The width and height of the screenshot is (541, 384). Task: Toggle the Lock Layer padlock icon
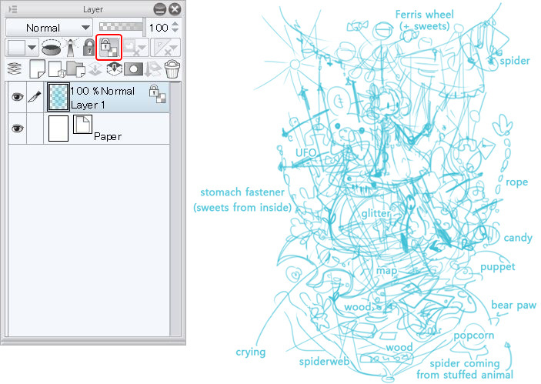89,48
